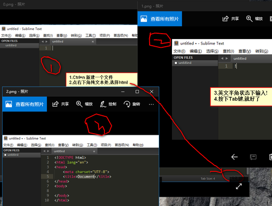Viewport: 272px width, 206px height.
Task: Open 文件(F) menu in 2.png Sublime window
Action: click(x=8, y=145)
